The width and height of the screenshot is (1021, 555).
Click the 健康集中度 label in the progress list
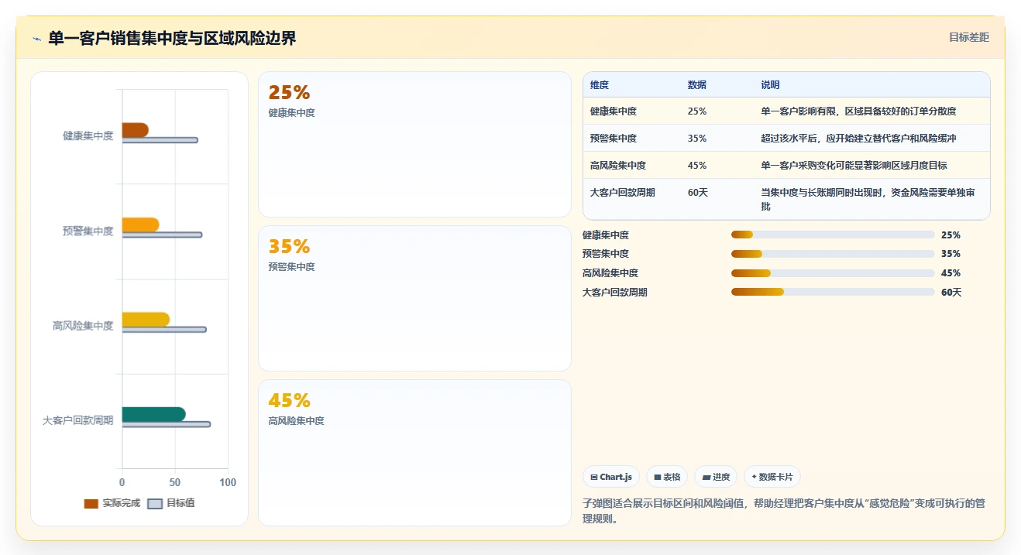[x=606, y=235]
